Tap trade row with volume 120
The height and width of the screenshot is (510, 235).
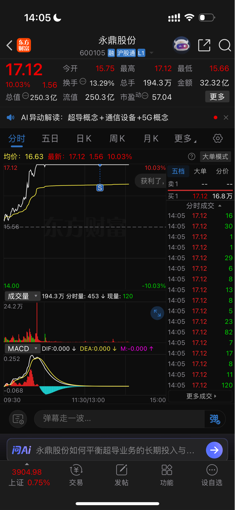click(x=200, y=385)
